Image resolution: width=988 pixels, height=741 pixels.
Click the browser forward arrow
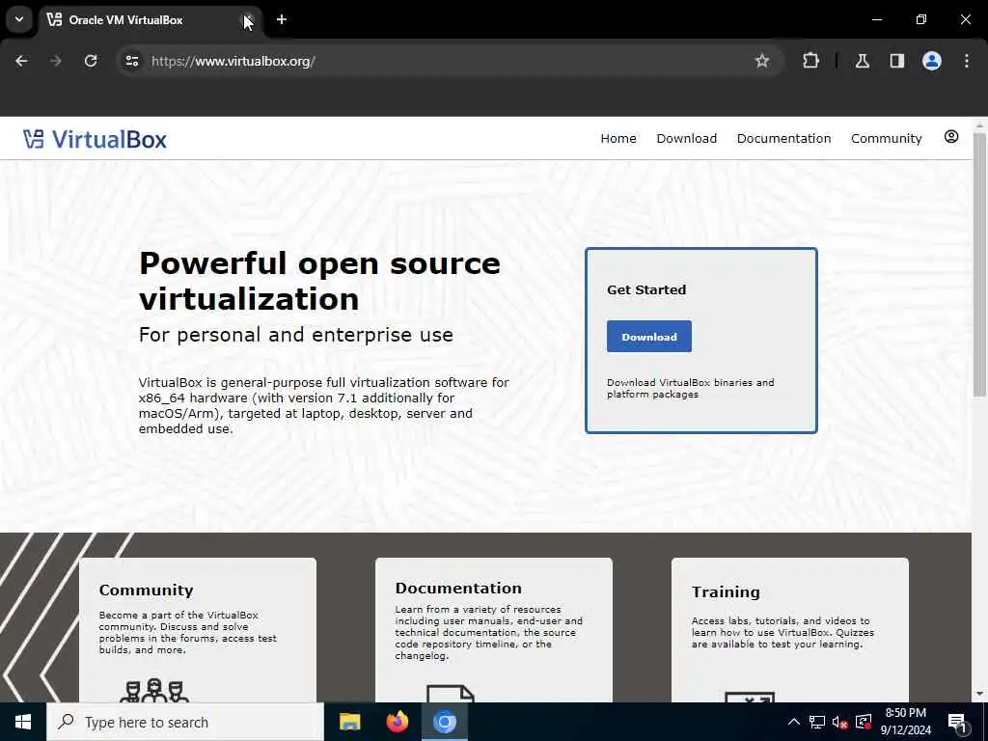tap(55, 61)
